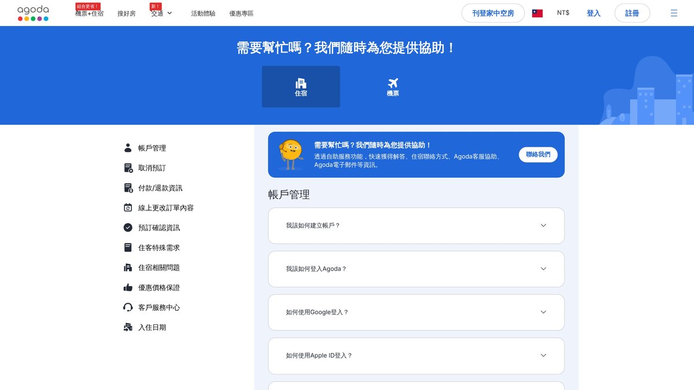Image resolution: width=694 pixels, height=390 pixels.
Task: Expand 如何使用Apple ID登入？ question
Action: click(416, 355)
